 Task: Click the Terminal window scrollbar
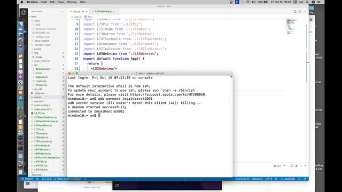(x=231, y=126)
